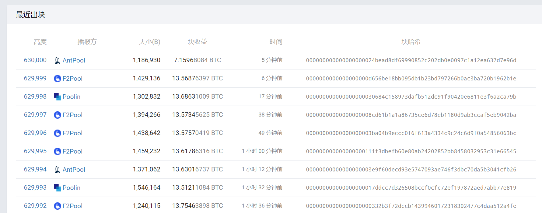Screen dimensions: 542x213
Task: Open block height 630,000
Action: (x=35, y=60)
